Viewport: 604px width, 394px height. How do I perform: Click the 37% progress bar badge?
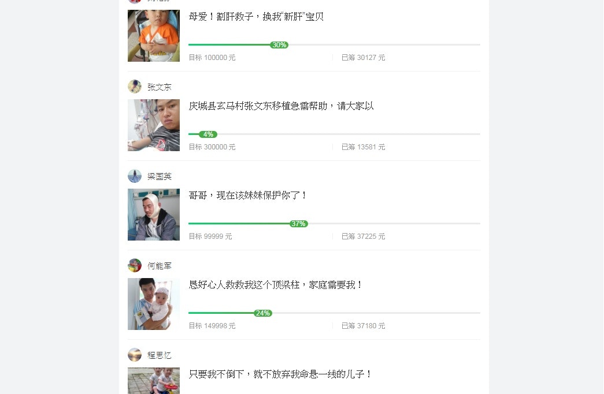tap(299, 224)
